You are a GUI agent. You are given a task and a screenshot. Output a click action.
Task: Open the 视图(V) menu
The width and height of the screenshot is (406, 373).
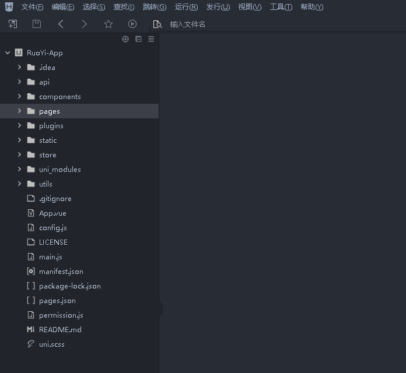point(250,7)
